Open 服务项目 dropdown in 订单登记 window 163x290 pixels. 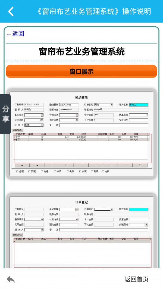pyautogui.click(x=42, y=220)
